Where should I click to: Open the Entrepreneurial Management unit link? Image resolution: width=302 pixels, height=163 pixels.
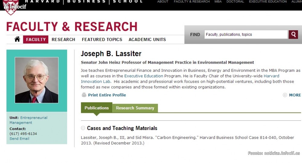34,118
